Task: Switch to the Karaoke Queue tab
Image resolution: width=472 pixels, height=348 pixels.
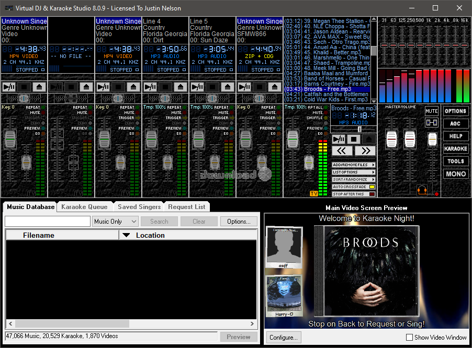Action: 84,206
